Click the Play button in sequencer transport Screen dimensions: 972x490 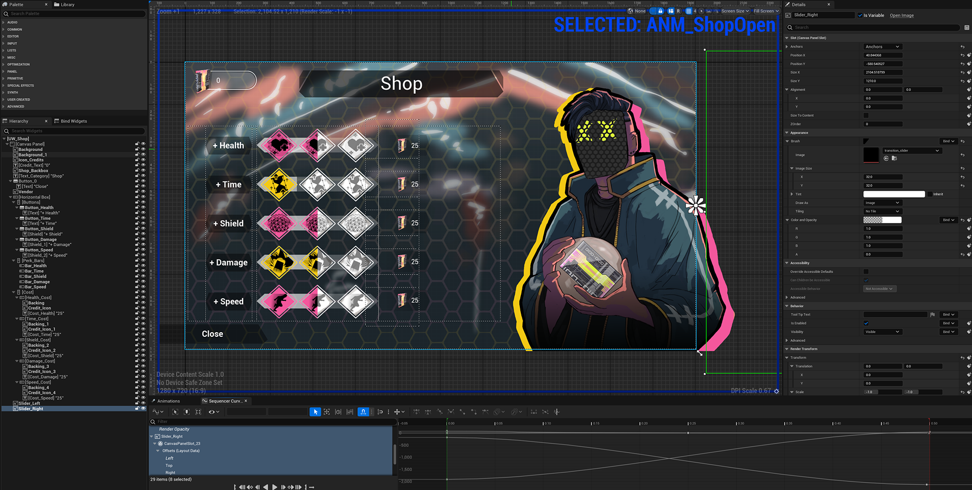[275, 487]
